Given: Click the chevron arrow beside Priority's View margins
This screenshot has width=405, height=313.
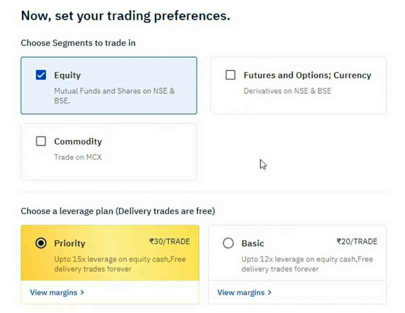Looking at the screenshot, I should tap(82, 292).
